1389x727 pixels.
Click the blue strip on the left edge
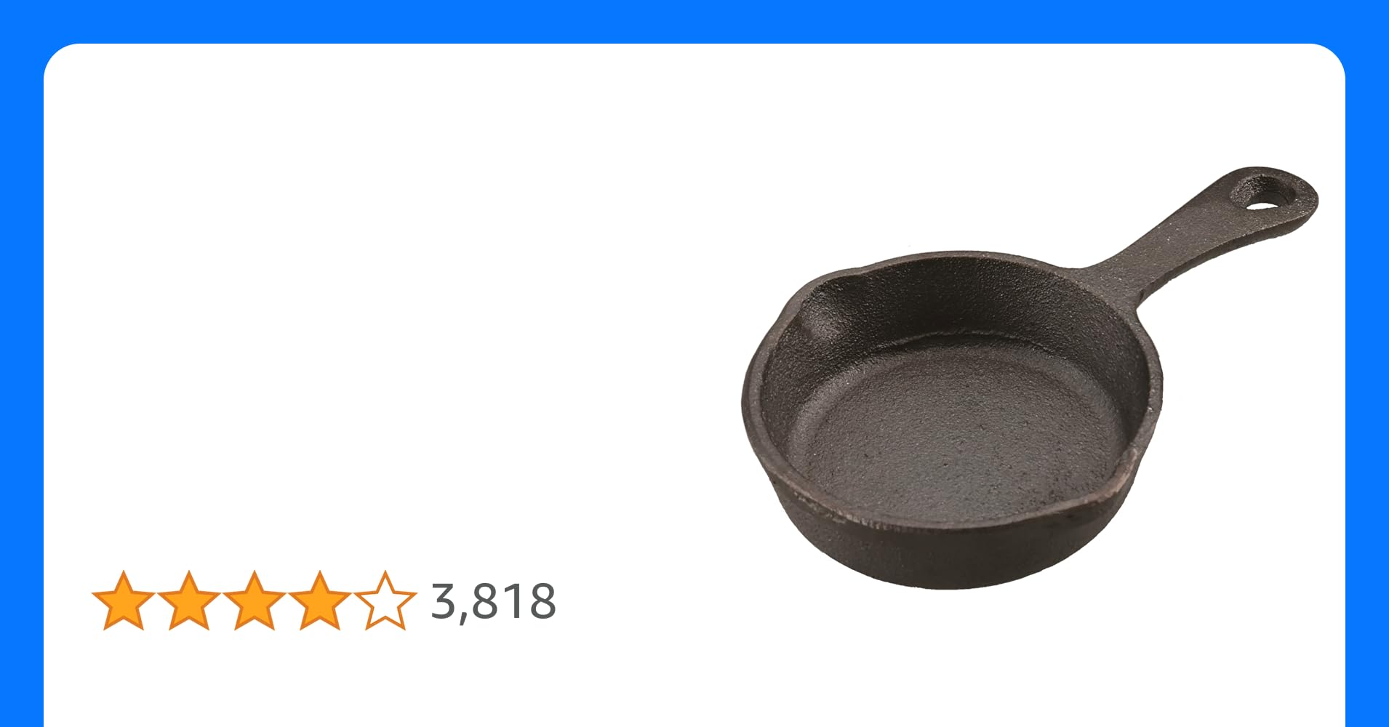pyautogui.click(x=21, y=385)
